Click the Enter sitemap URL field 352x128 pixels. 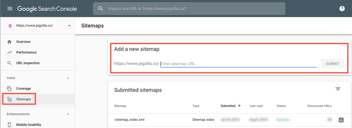point(238,64)
